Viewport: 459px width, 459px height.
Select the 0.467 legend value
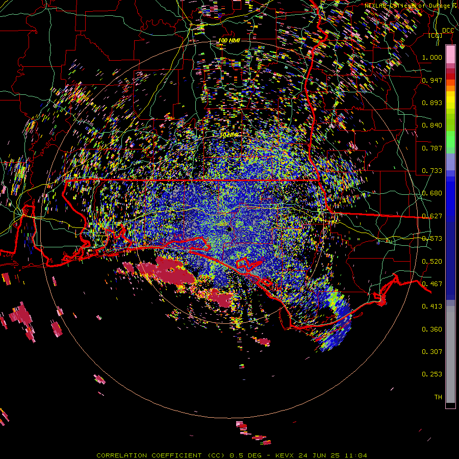(432, 284)
